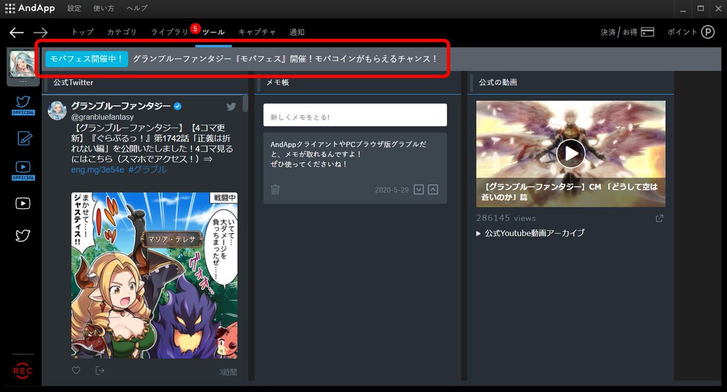
Task: Open the ポイント link
Action: pyautogui.click(x=682, y=32)
